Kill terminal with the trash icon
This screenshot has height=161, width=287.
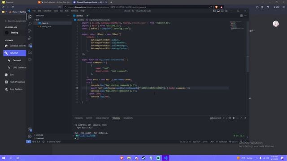[x=234, y=118]
